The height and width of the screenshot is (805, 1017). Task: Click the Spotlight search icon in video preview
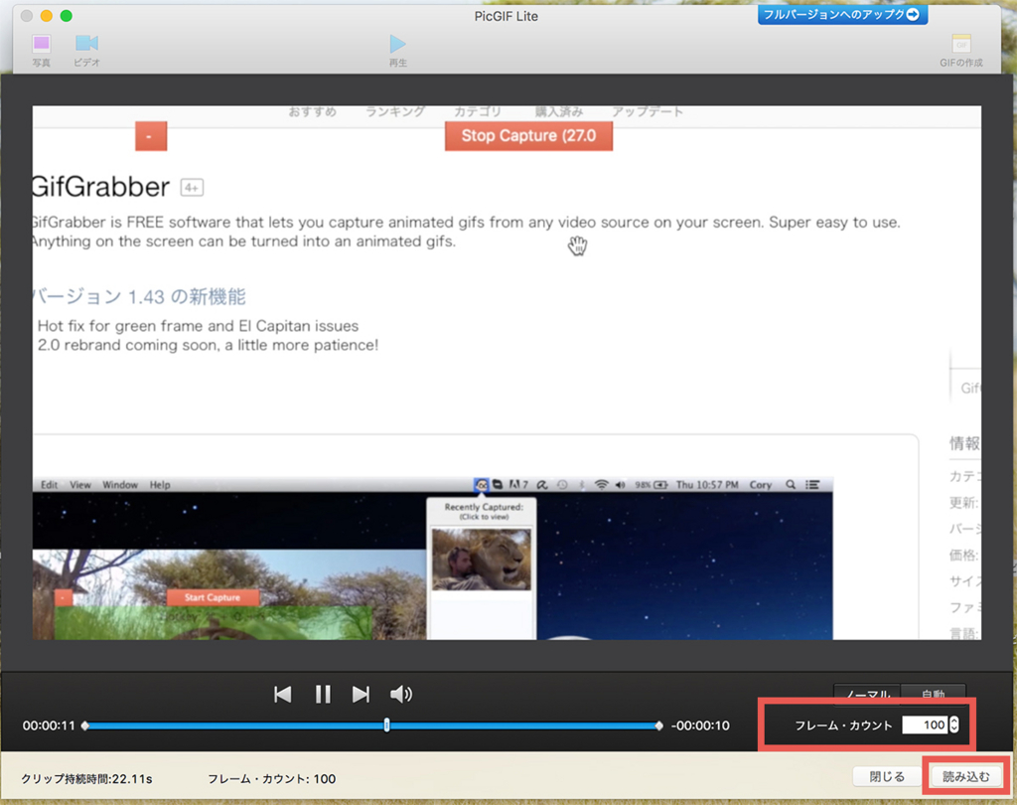click(790, 485)
